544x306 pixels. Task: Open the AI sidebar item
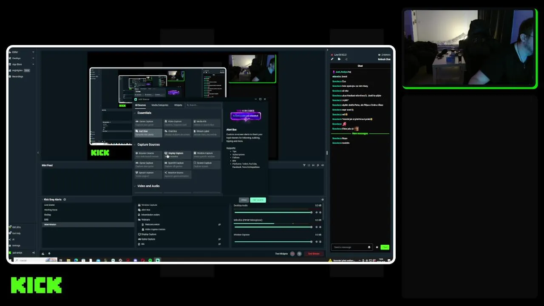click(x=12, y=239)
